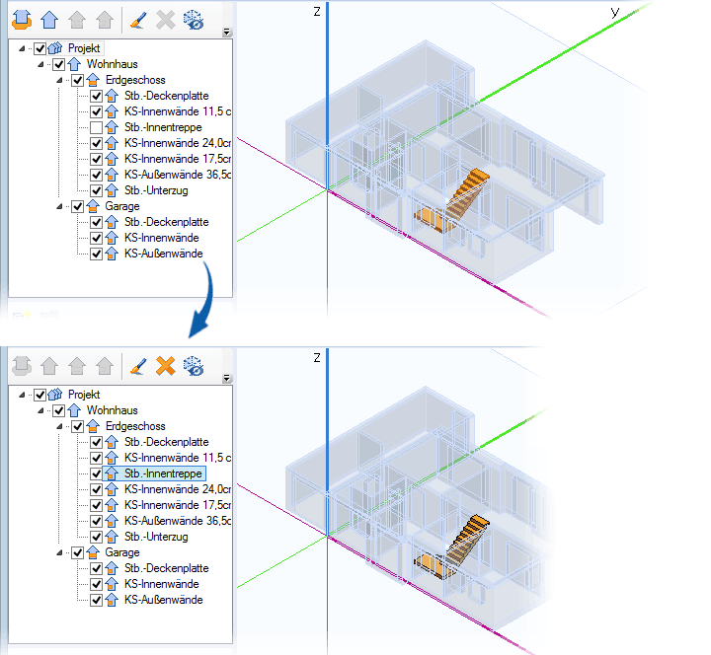Uncheck Projekt checkbox in upper tree
Viewport: 711px width, 655px height.
(39, 48)
